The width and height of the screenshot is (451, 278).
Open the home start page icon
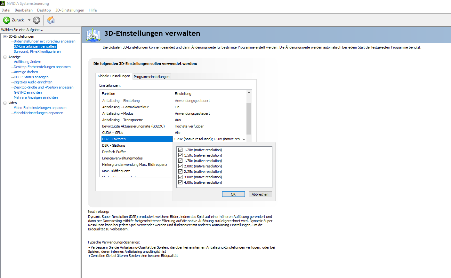click(x=51, y=20)
